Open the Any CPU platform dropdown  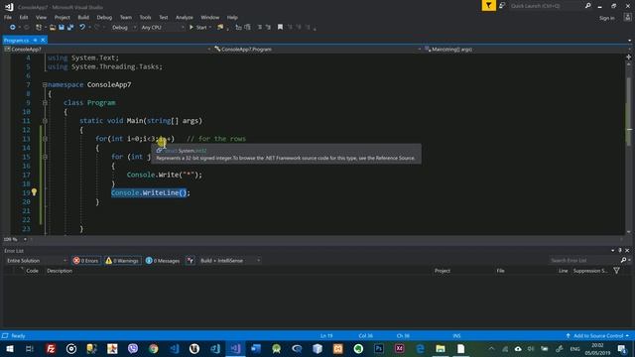tap(162, 27)
